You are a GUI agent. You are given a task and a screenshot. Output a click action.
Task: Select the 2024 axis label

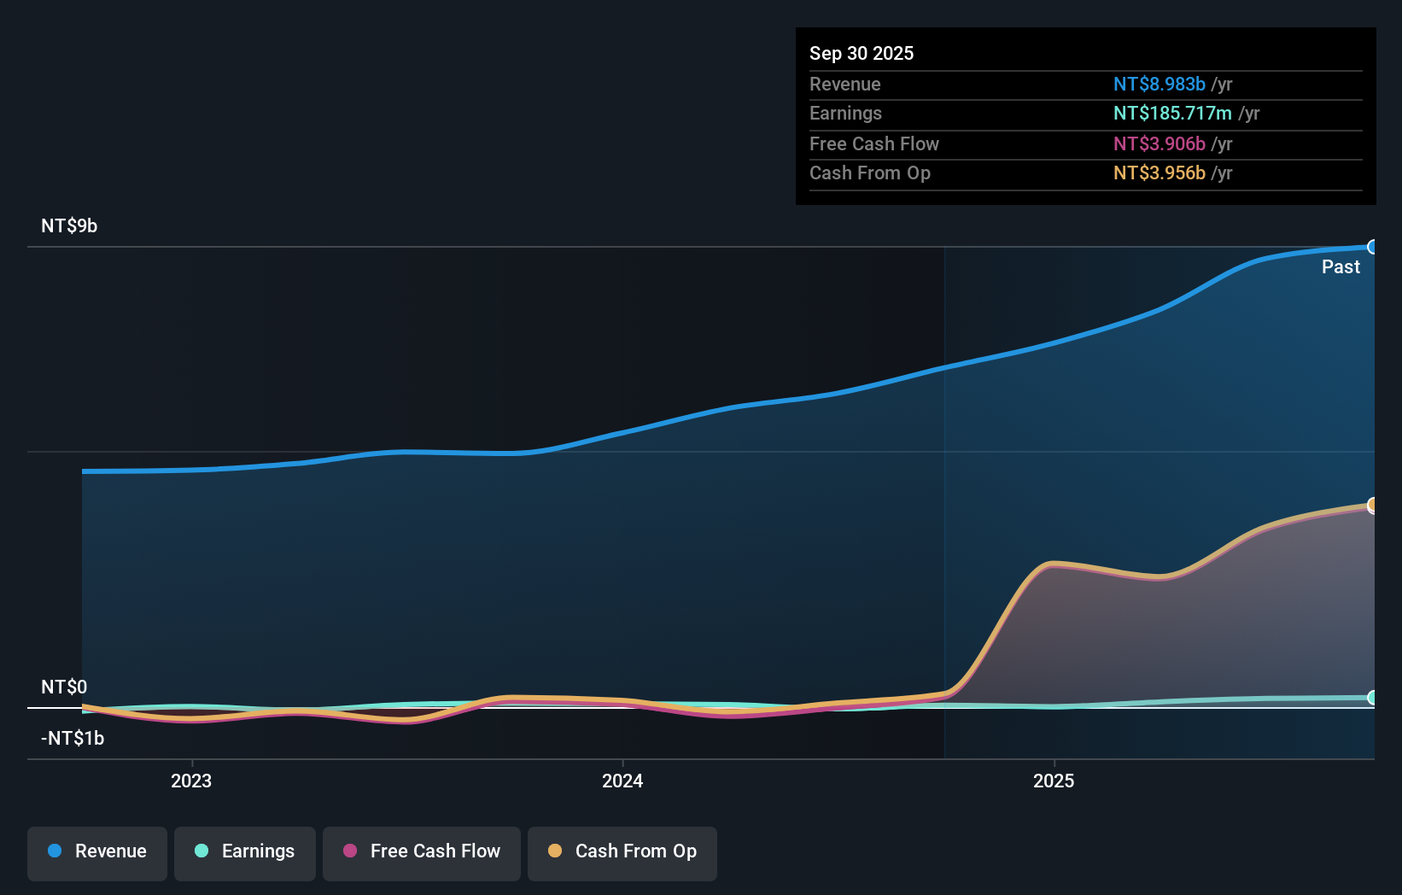click(x=622, y=781)
